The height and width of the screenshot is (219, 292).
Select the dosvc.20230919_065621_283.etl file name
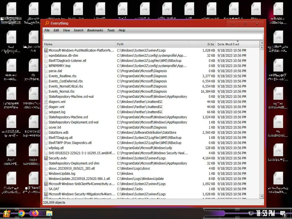(x=72, y=168)
